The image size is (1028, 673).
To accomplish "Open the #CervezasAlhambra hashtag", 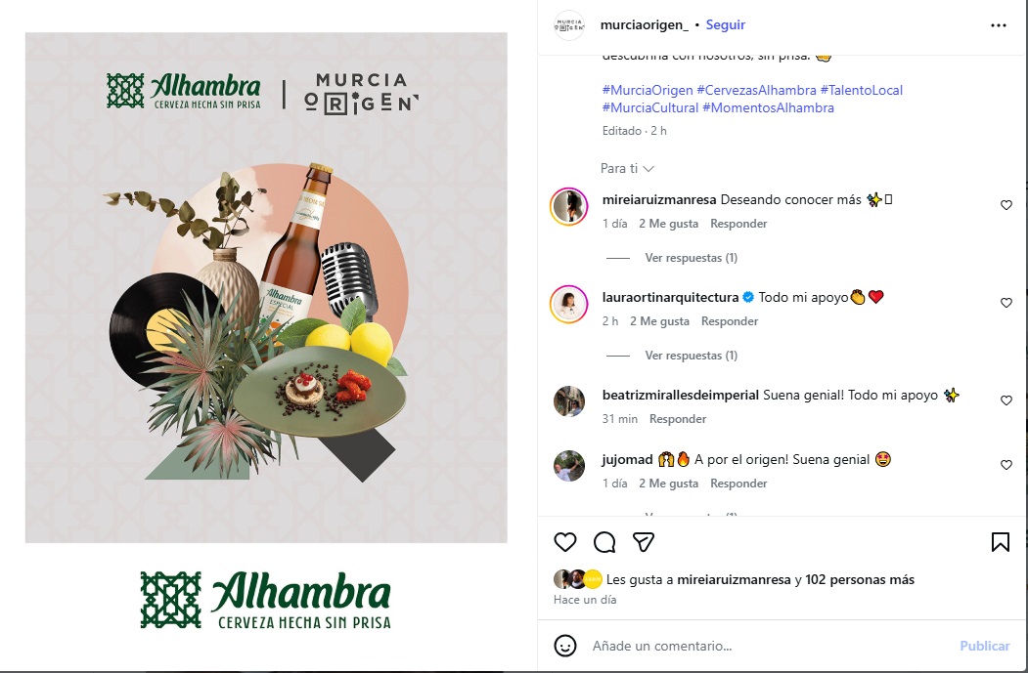I will point(756,90).
